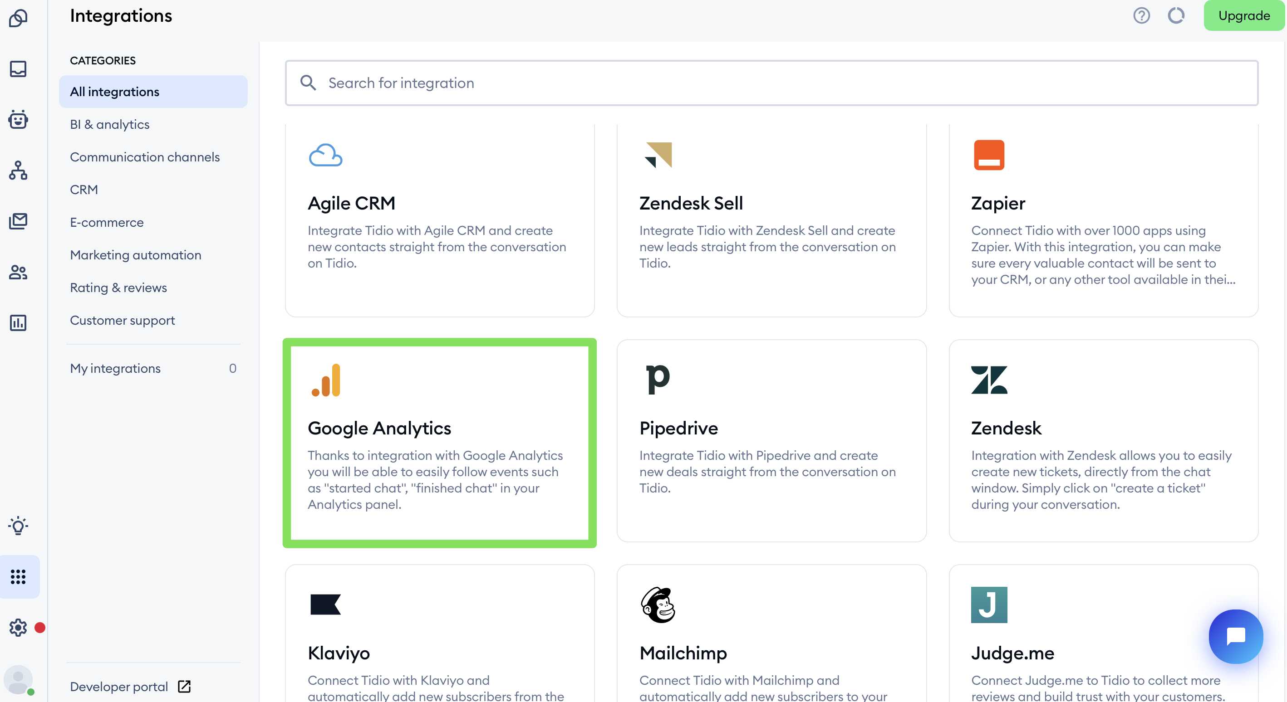The width and height of the screenshot is (1287, 702).
Task: Click the Google Analytics bar logo
Action: [326, 380]
